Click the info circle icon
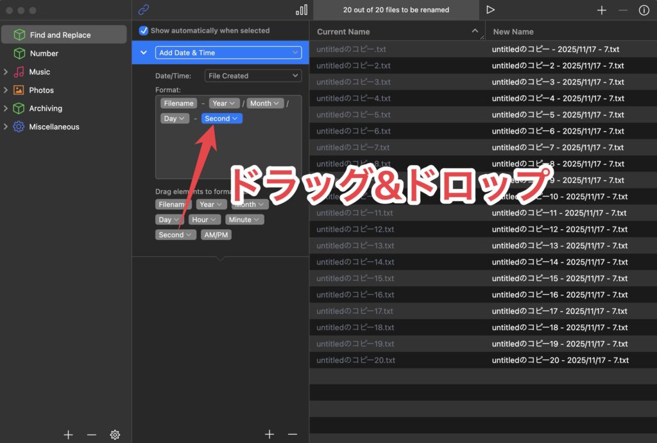This screenshot has height=443, width=657. pyautogui.click(x=644, y=10)
